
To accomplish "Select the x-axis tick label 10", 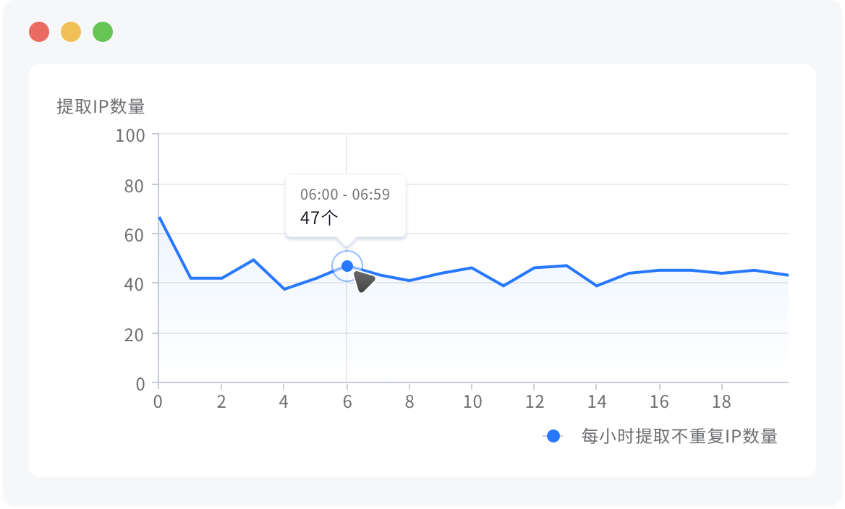I will [472, 402].
